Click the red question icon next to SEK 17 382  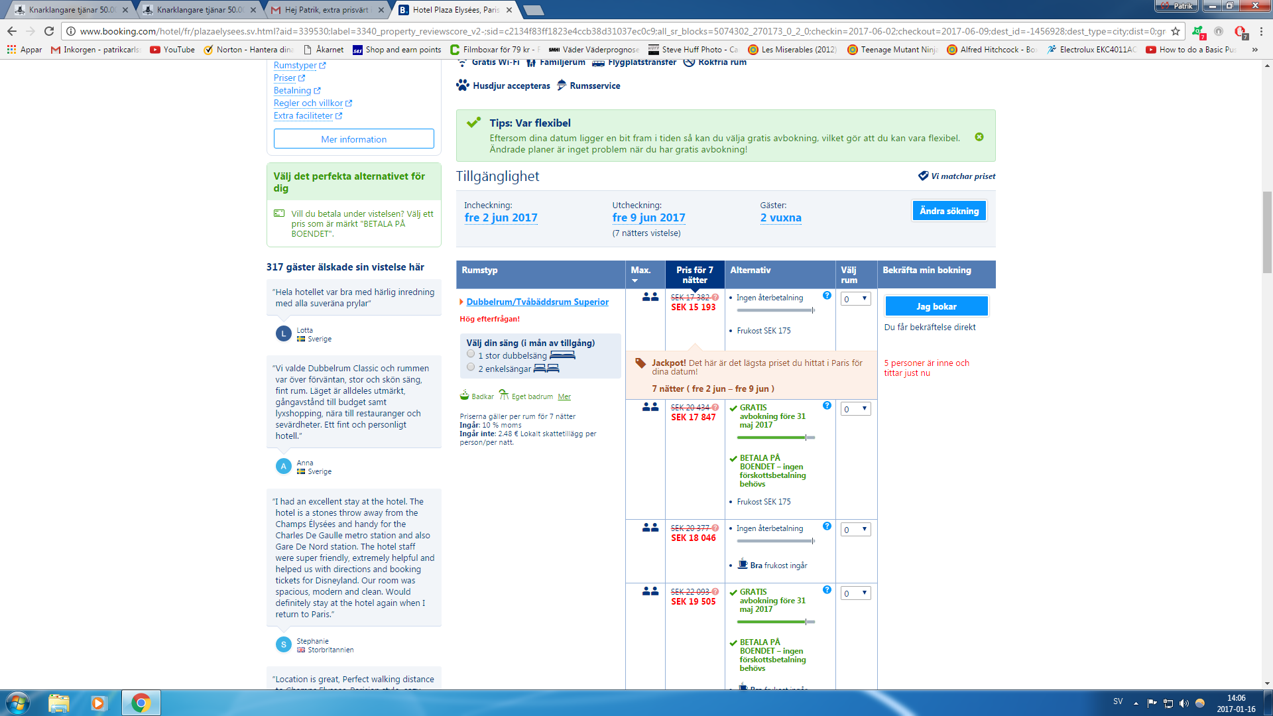[715, 298]
